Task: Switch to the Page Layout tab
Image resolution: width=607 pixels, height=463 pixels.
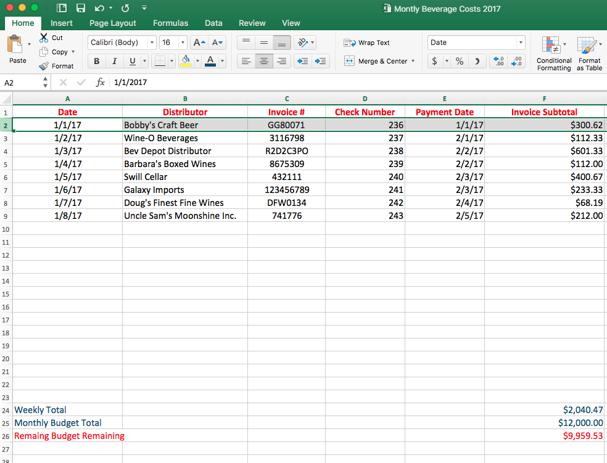Action: [113, 23]
